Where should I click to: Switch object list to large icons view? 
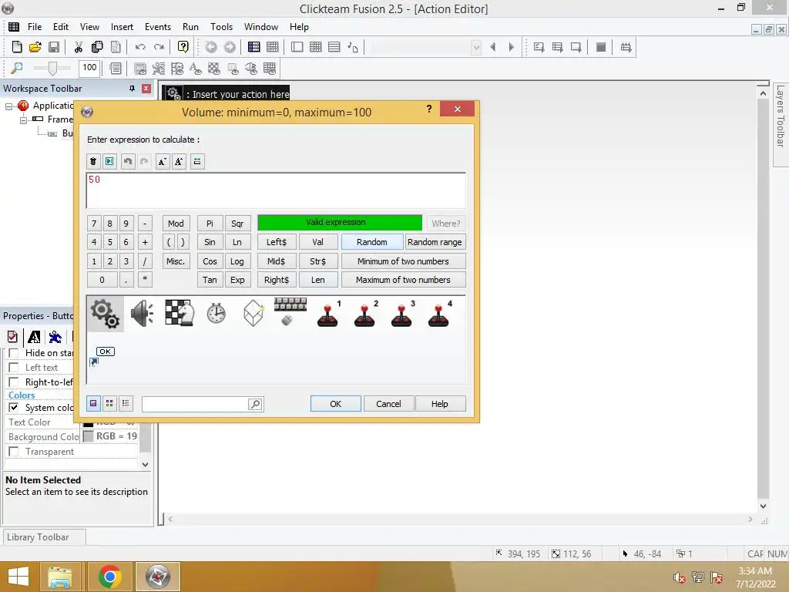93,403
